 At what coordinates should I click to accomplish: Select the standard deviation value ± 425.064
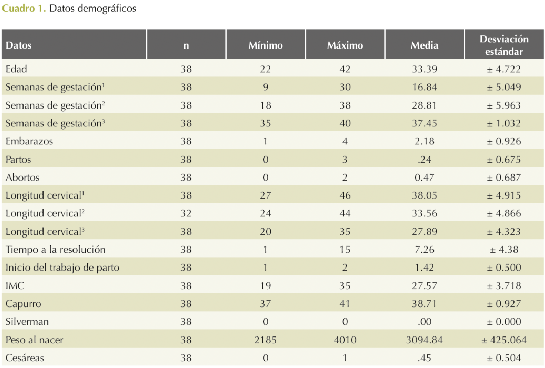[504, 340]
